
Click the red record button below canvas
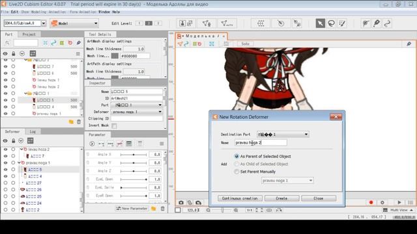pyautogui.click(x=371, y=202)
